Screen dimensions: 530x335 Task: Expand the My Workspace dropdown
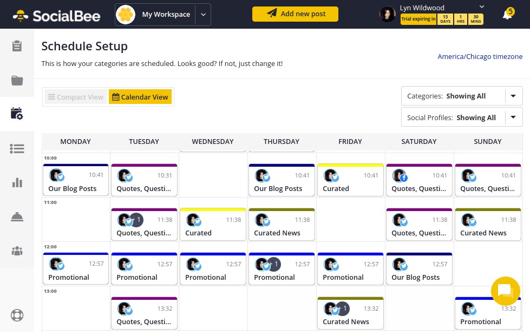point(203,15)
